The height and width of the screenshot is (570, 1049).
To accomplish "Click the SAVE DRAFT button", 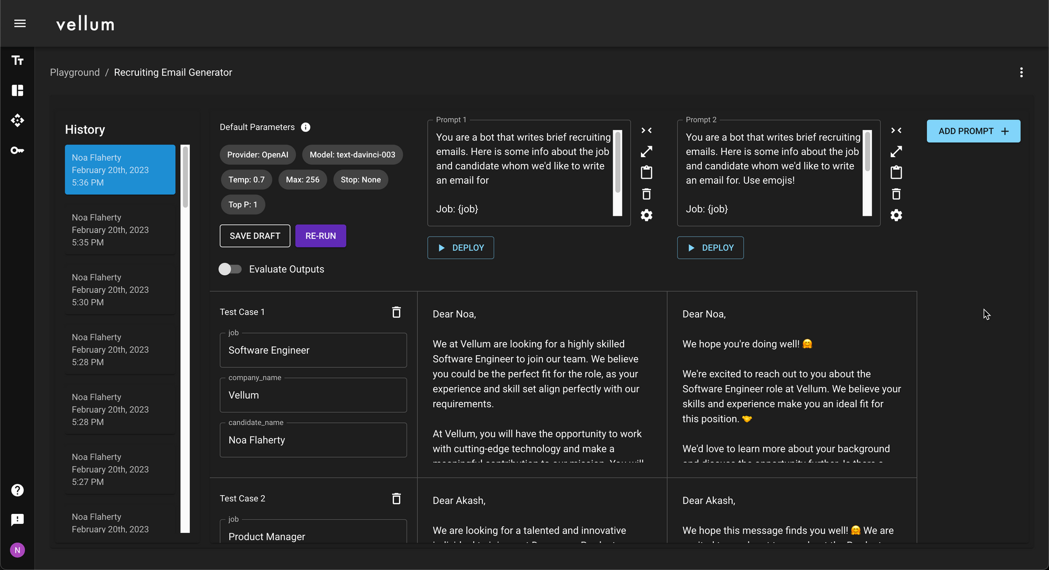I will click(x=255, y=236).
